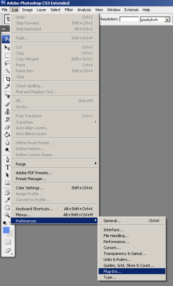Expand the toolbox with the double-arrow
This screenshot has width=173, height=286.
coord(3,29)
